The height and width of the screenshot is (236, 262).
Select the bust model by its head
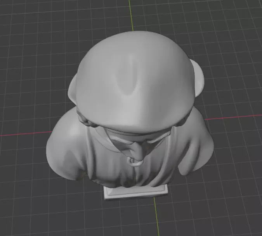(135, 82)
